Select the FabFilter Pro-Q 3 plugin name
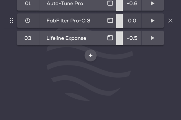Viewport: 181px width, 120px height. 68,21
